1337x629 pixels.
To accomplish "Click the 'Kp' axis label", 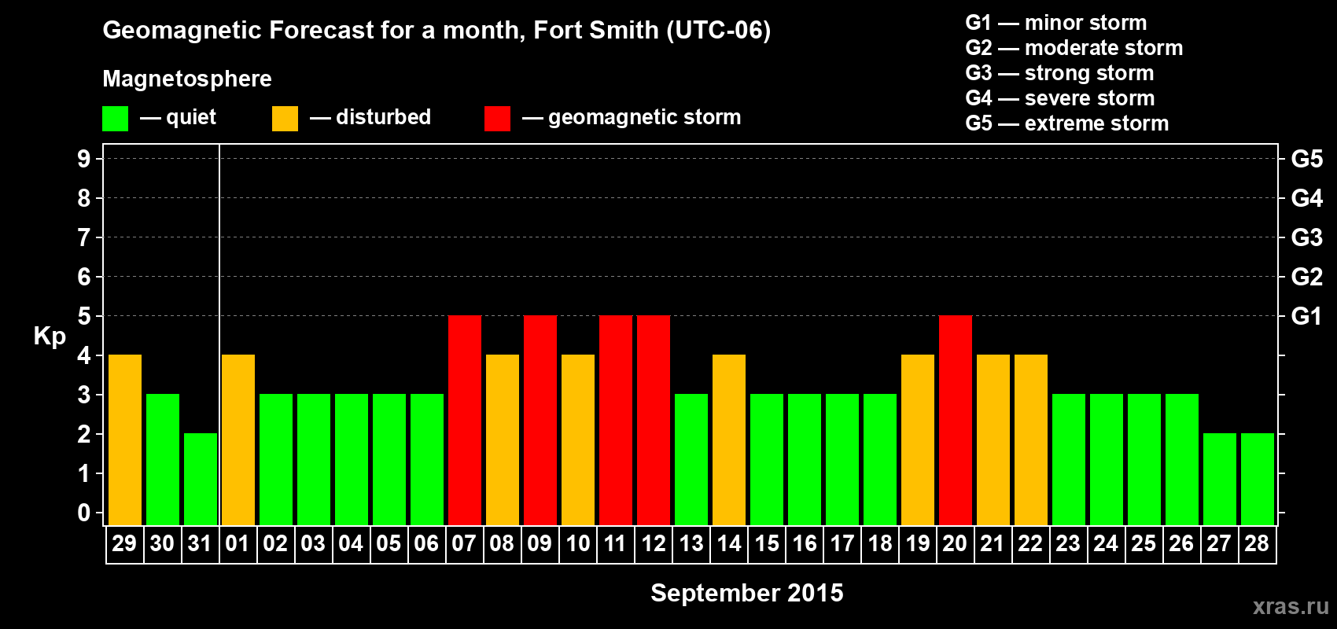I will click(x=50, y=337).
